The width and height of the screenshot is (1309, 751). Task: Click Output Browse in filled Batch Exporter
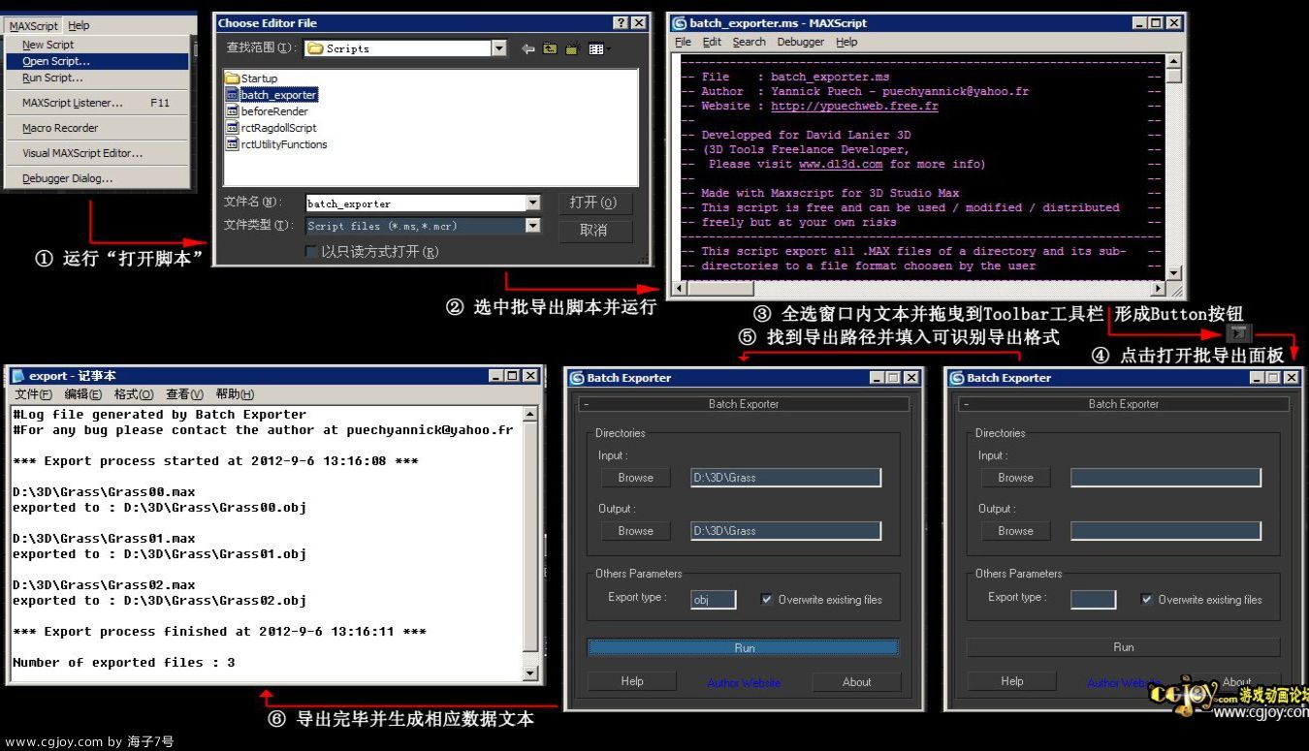point(635,531)
